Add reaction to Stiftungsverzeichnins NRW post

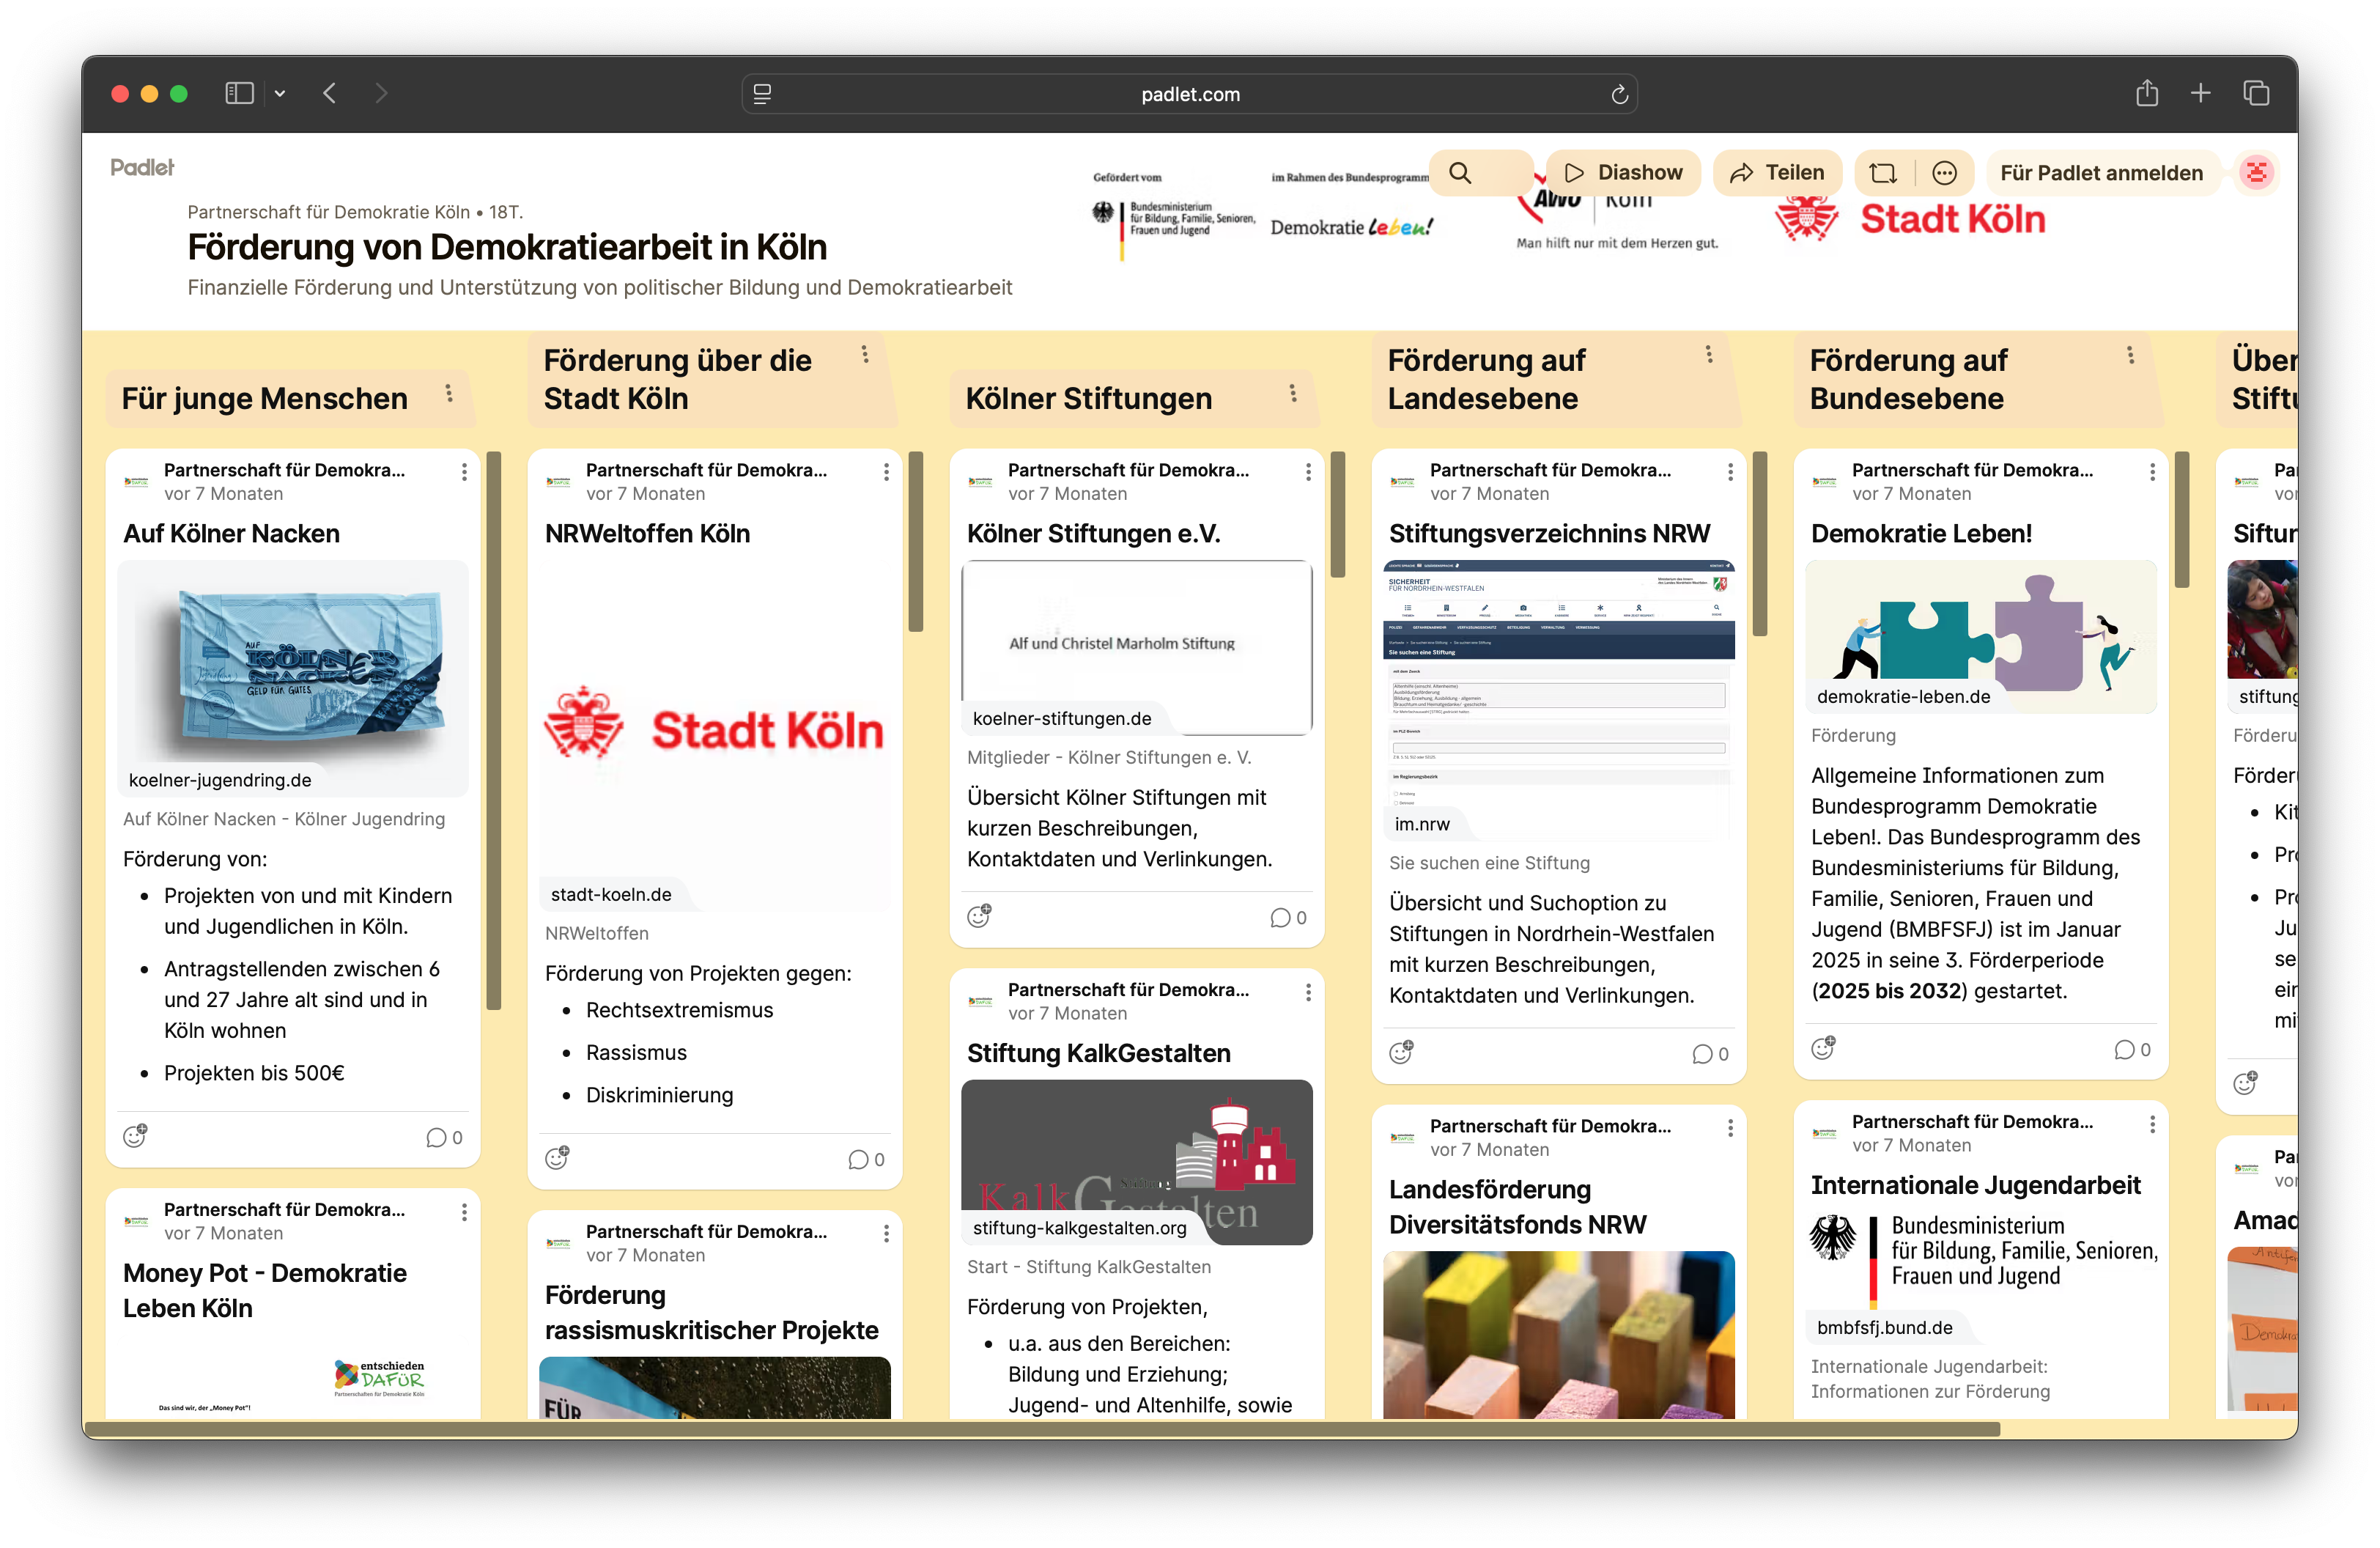click(x=1401, y=1052)
